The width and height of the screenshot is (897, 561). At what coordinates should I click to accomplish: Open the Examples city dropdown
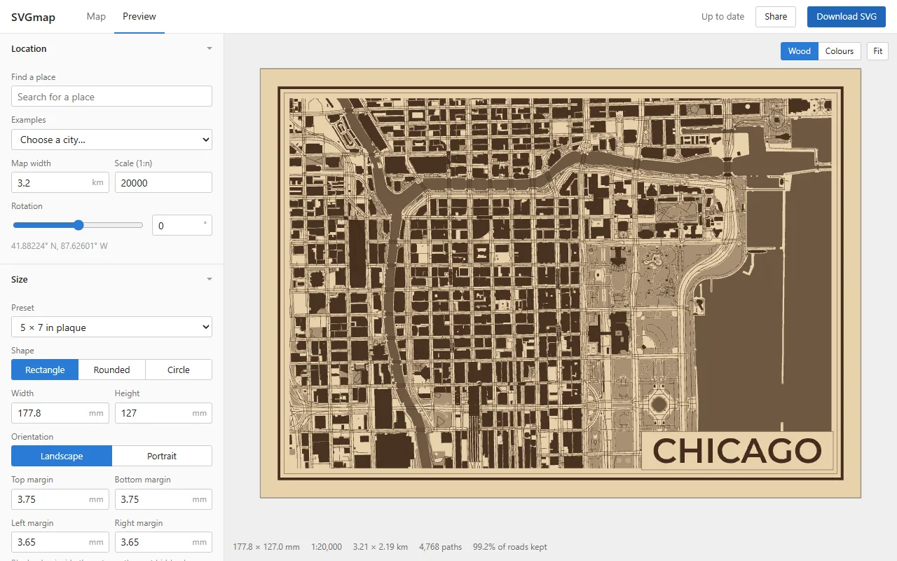point(111,140)
